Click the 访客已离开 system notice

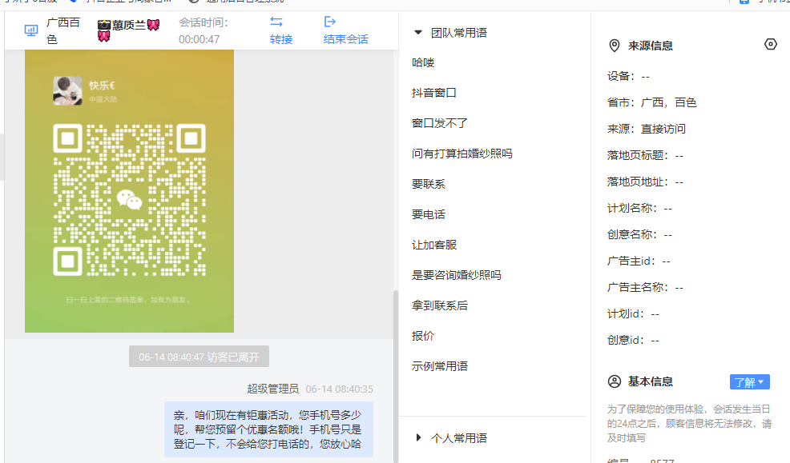pyautogui.click(x=199, y=357)
